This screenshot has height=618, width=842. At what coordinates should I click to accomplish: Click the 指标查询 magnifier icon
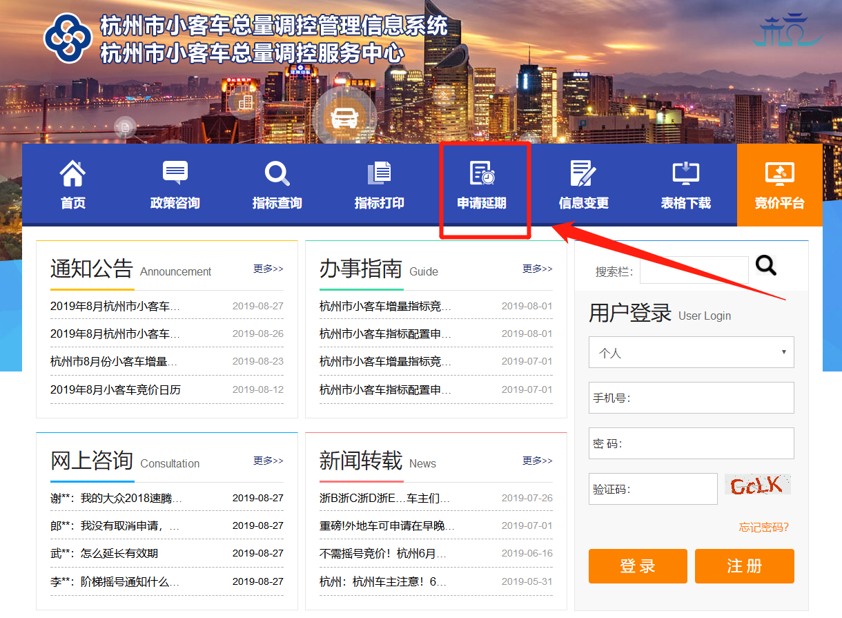tap(277, 173)
